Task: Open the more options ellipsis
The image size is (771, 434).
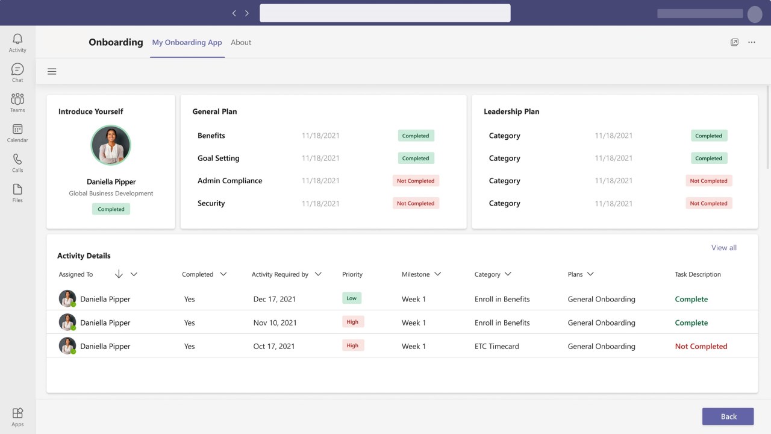Action: pos(752,42)
